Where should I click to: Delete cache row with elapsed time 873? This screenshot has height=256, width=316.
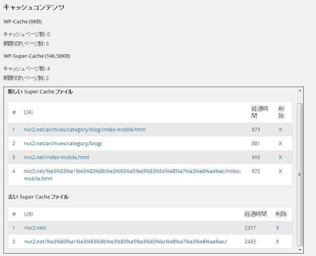pyautogui.click(x=280, y=130)
